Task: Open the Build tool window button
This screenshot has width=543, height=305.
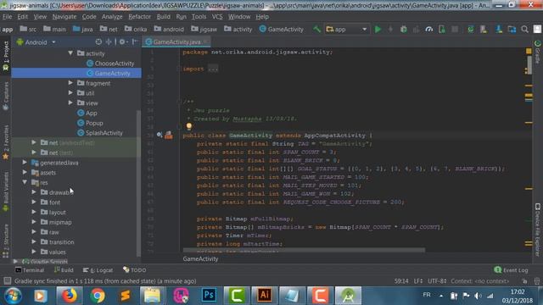Action: pos(64,270)
